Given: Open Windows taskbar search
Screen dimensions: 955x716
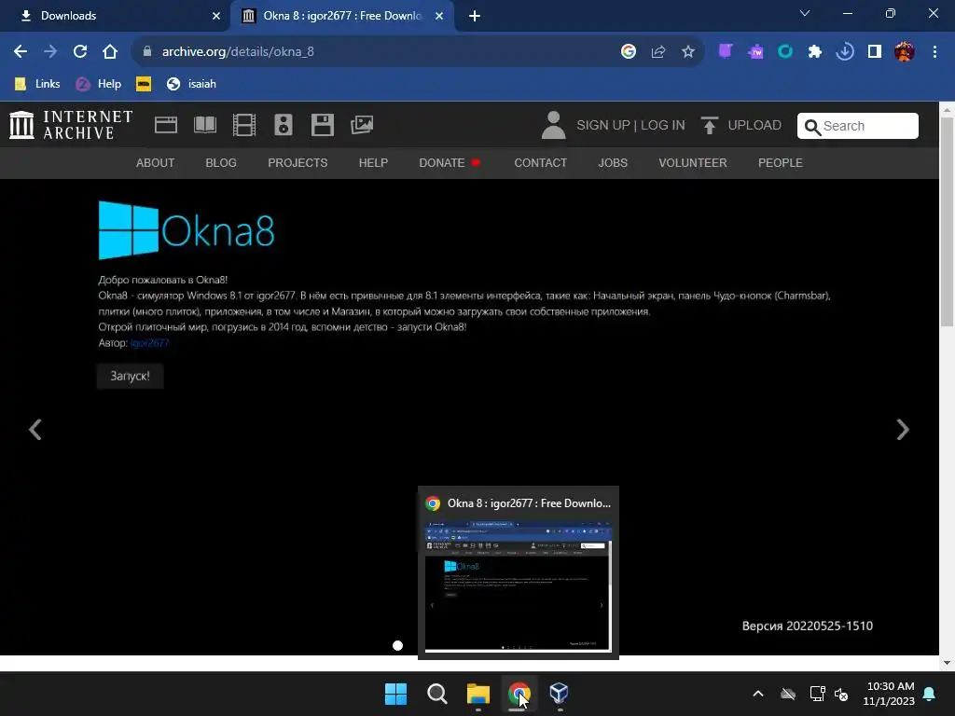Looking at the screenshot, I should (436, 694).
